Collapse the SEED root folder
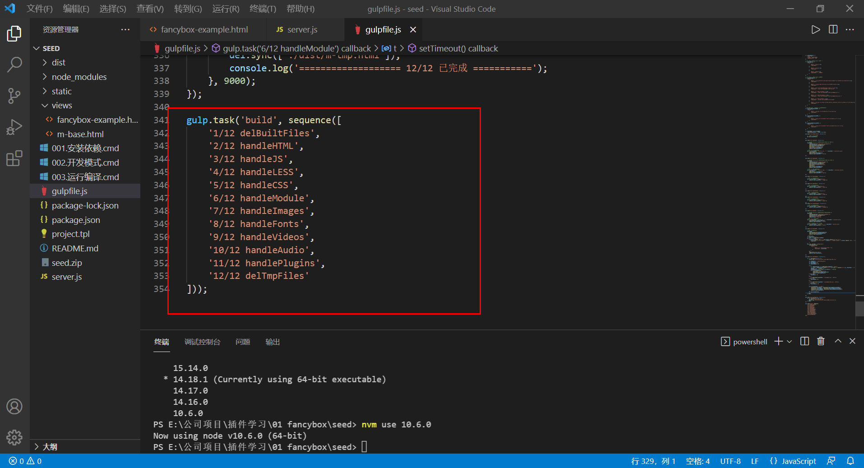Screen dimensions: 864x468 pos(85,48)
